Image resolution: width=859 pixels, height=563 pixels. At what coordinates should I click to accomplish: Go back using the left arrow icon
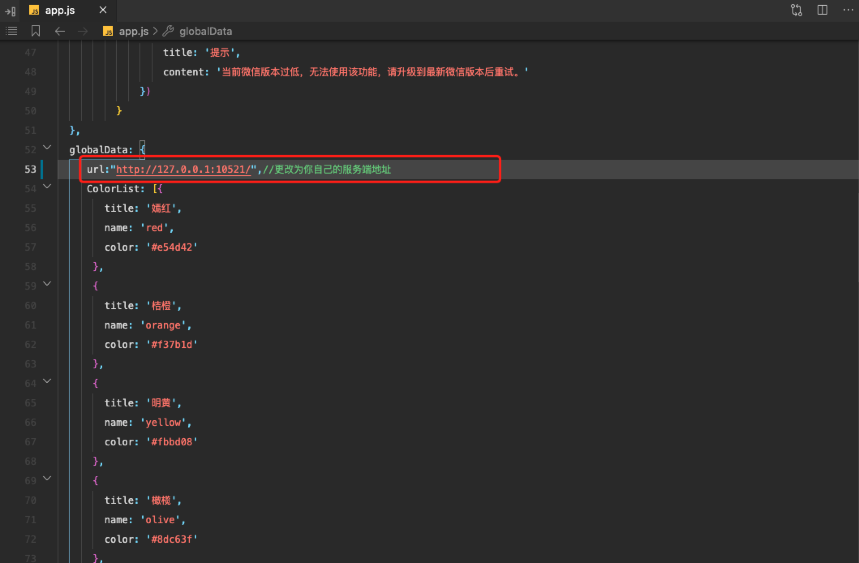[x=60, y=31]
